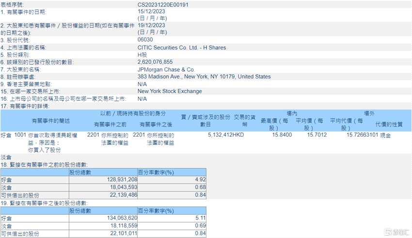Image resolution: width=412 pixels, height=238 pixels.
Task: Click percentage 0.68
Action: point(201,187)
